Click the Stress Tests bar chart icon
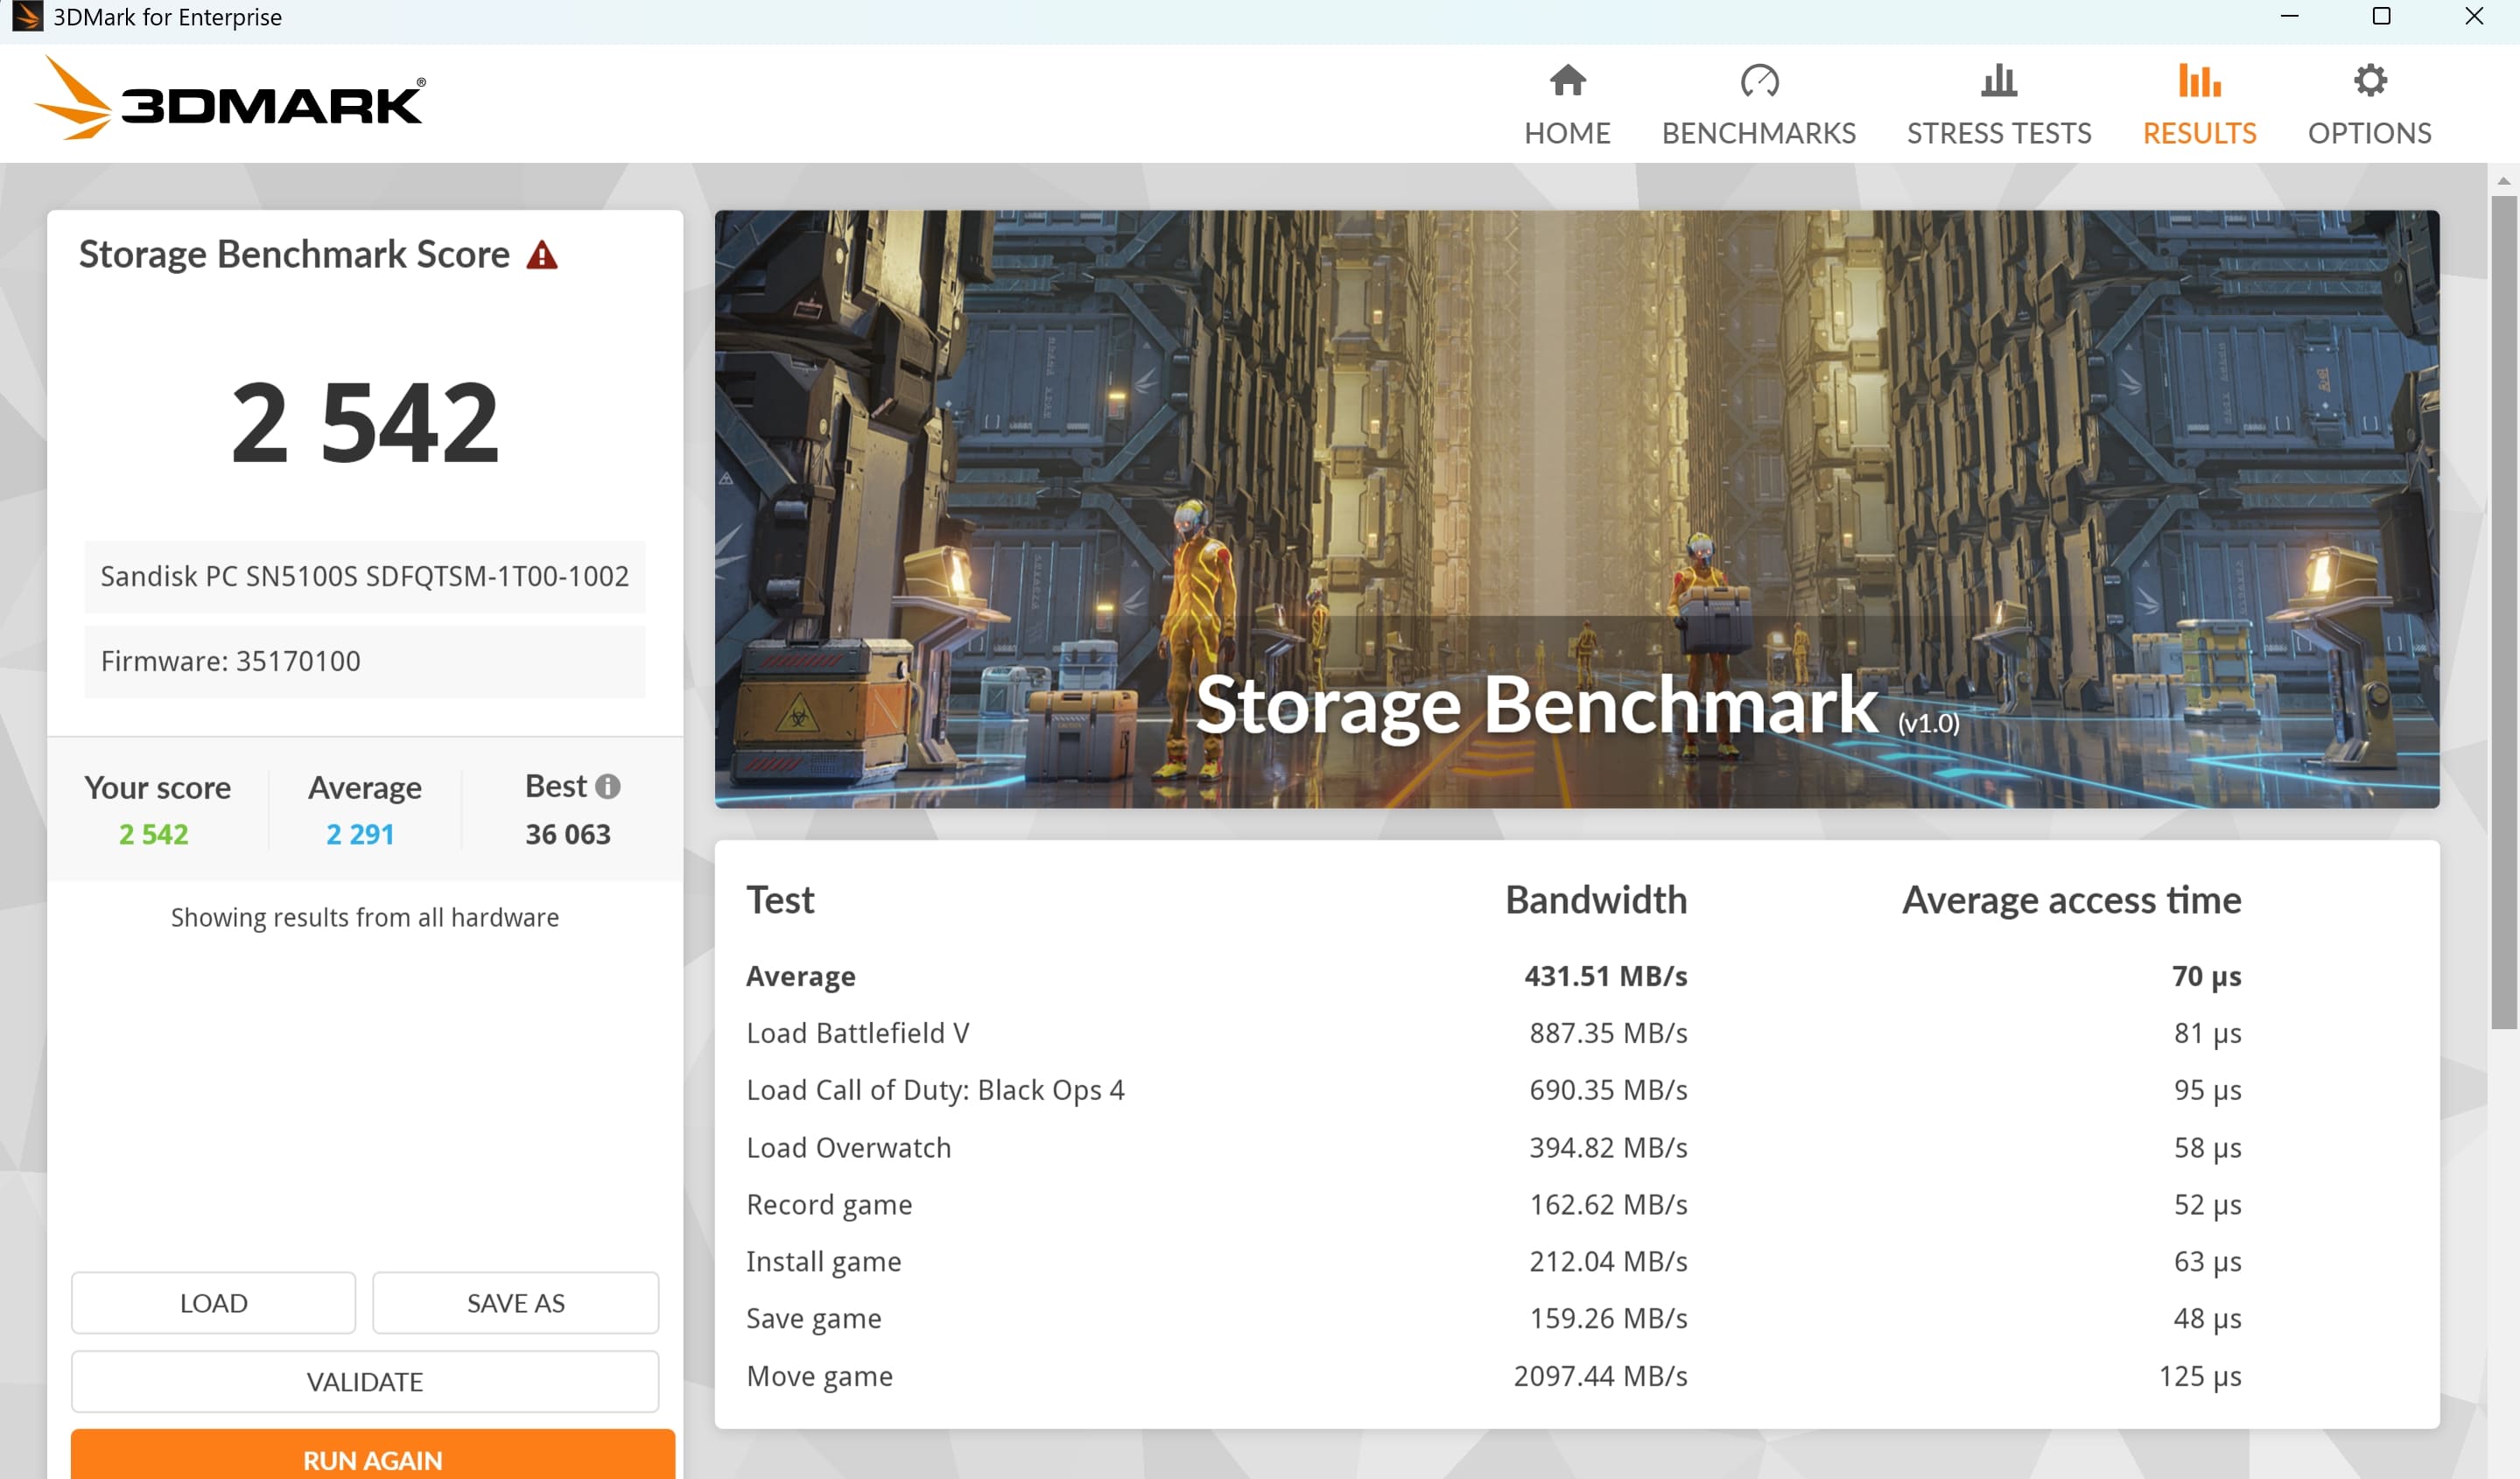The height and width of the screenshot is (1479, 2520). coord(1998,80)
